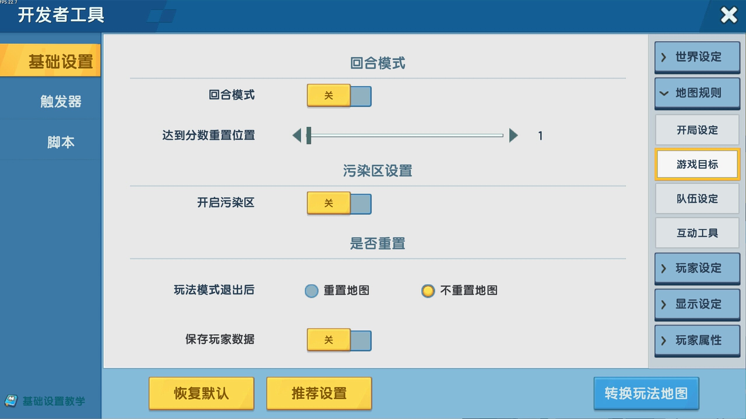746x419 pixels.
Task: Open the 队伍设定 submenu item
Action: (697, 199)
